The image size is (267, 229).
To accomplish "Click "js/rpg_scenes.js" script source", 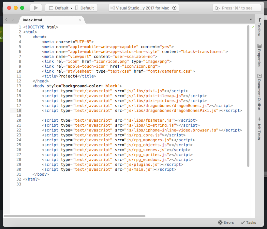I will (146, 150).
